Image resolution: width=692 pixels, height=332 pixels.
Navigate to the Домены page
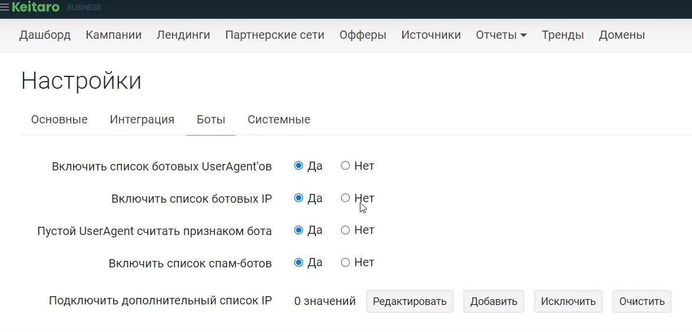(621, 35)
